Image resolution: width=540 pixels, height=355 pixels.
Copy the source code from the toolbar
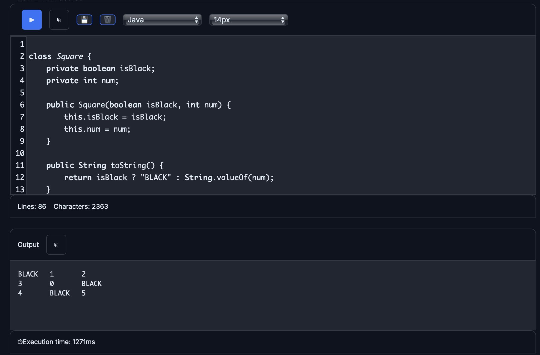pyautogui.click(x=59, y=20)
